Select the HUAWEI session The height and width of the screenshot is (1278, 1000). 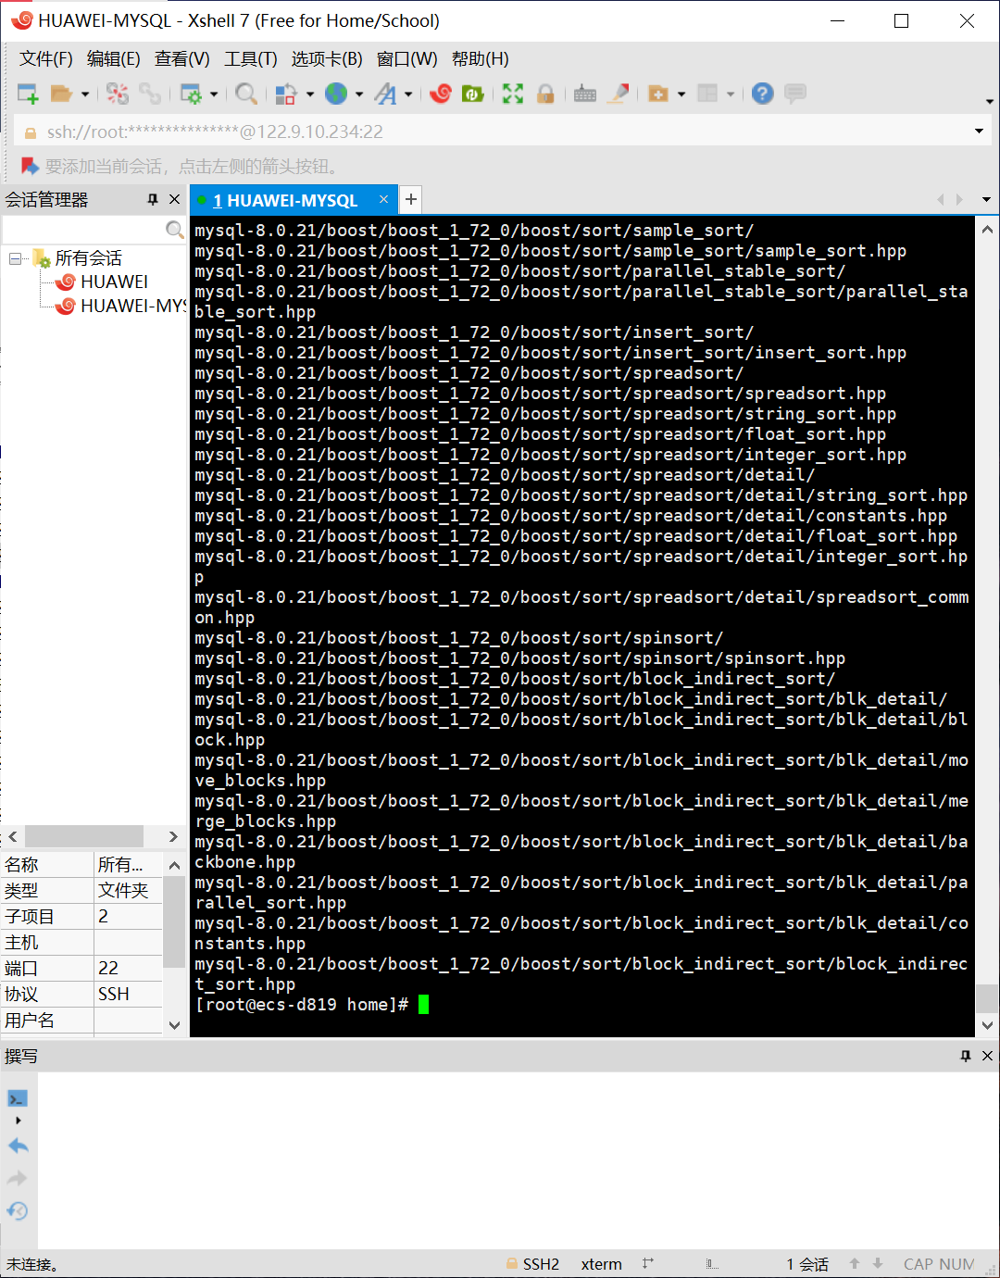coord(114,282)
